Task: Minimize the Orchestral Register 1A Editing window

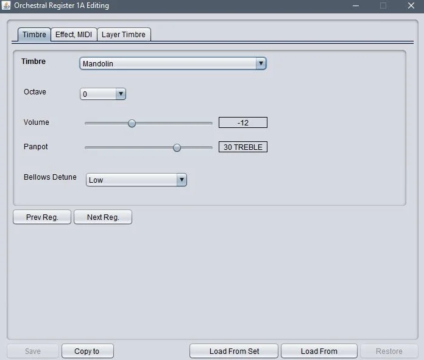Action: [356, 5]
